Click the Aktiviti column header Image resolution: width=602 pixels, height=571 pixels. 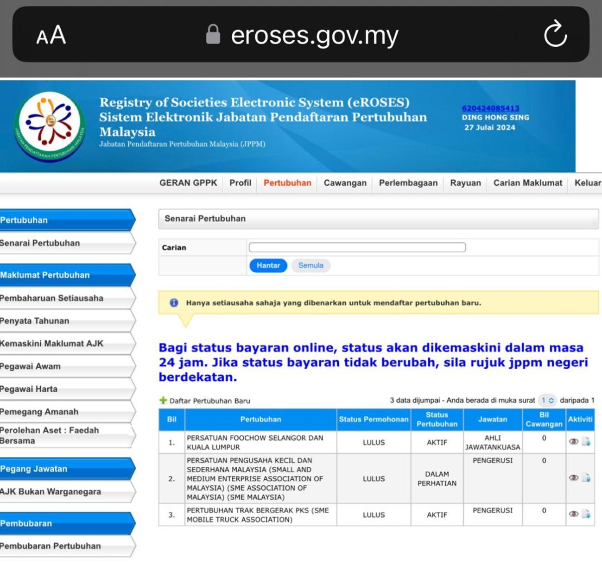[580, 419]
